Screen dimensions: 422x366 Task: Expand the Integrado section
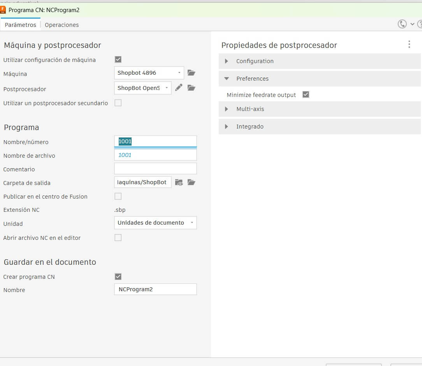point(320,127)
